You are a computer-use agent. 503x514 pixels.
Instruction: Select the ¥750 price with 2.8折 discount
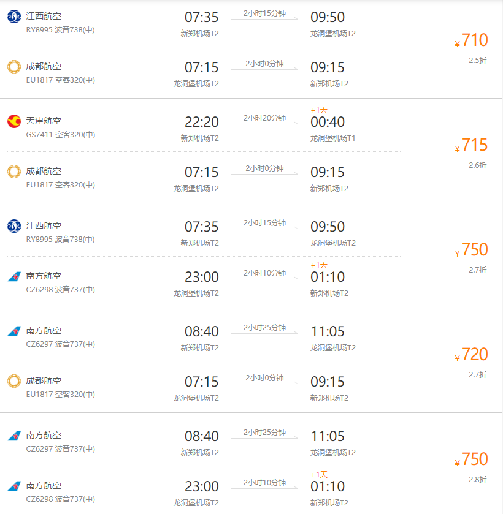pos(472,459)
